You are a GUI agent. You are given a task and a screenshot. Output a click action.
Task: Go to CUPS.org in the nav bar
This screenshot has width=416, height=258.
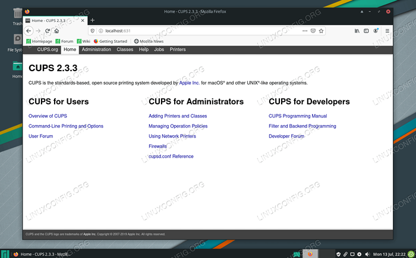(x=48, y=50)
